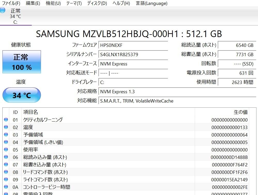Viewport: 258px width, 195px height.
Task: Click status orb of 0A コントローラービジー時間
Action: [x=6, y=187]
